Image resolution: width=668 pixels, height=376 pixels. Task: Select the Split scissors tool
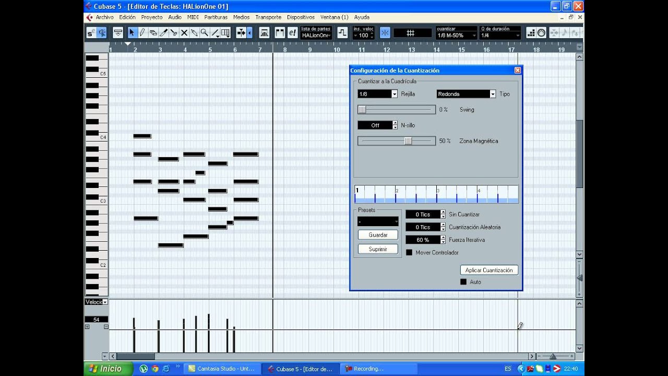pos(174,32)
